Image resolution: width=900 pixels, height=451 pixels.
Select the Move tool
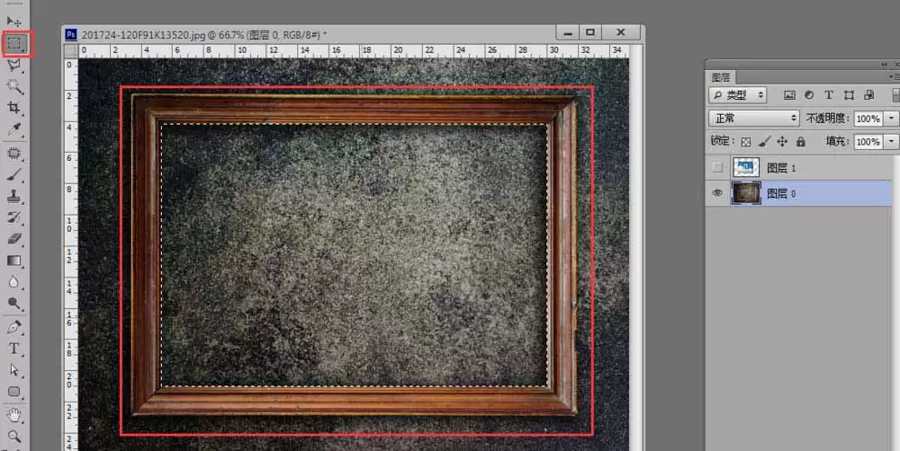pyautogui.click(x=14, y=22)
